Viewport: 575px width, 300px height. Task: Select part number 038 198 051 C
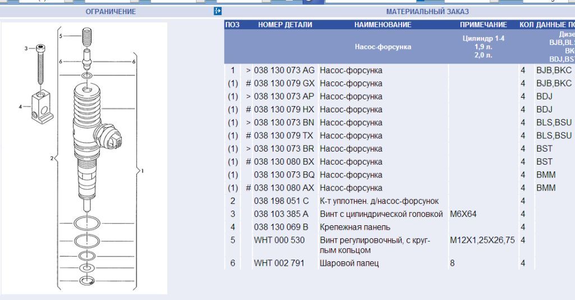pyautogui.click(x=281, y=201)
